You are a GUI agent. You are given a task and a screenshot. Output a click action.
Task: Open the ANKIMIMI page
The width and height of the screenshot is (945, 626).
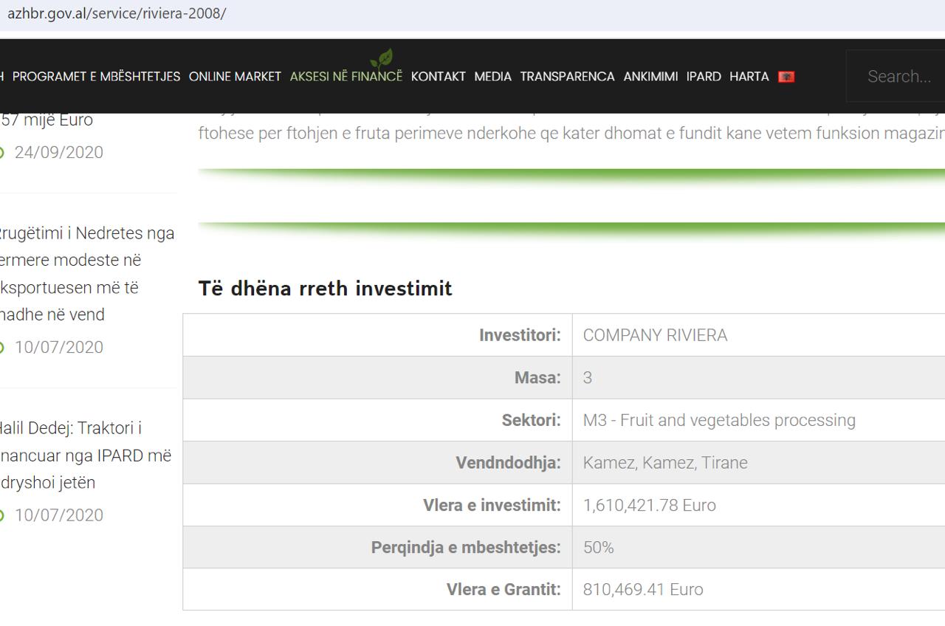(x=650, y=76)
